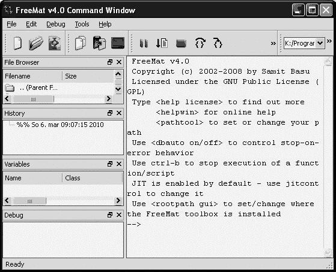Image resolution: width=336 pixels, height=272 pixels.
Task: Minimize the FreeMat window
Action: coord(298,10)
